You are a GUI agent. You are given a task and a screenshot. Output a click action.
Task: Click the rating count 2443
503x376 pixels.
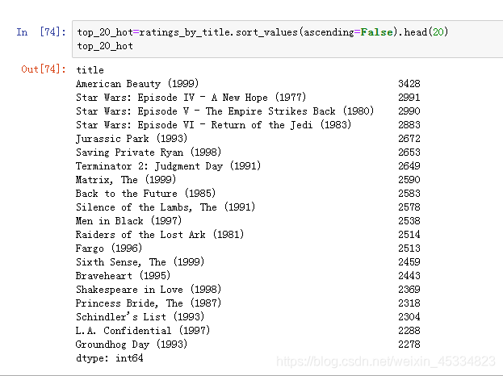pyautogui.click(x=409, y=276)
